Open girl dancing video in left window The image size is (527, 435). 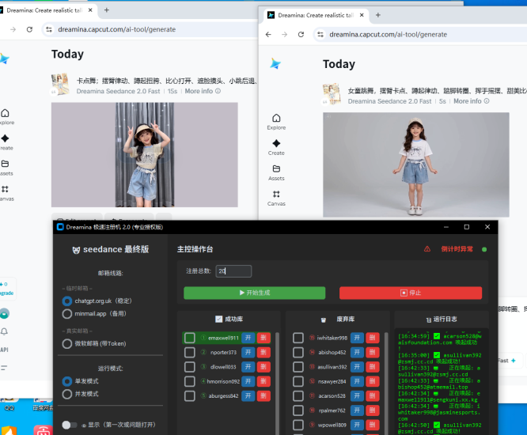(x=145, y=155)
